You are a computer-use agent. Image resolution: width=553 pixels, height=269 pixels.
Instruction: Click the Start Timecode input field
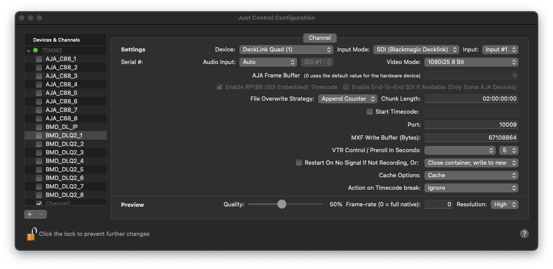coord(471,111)
